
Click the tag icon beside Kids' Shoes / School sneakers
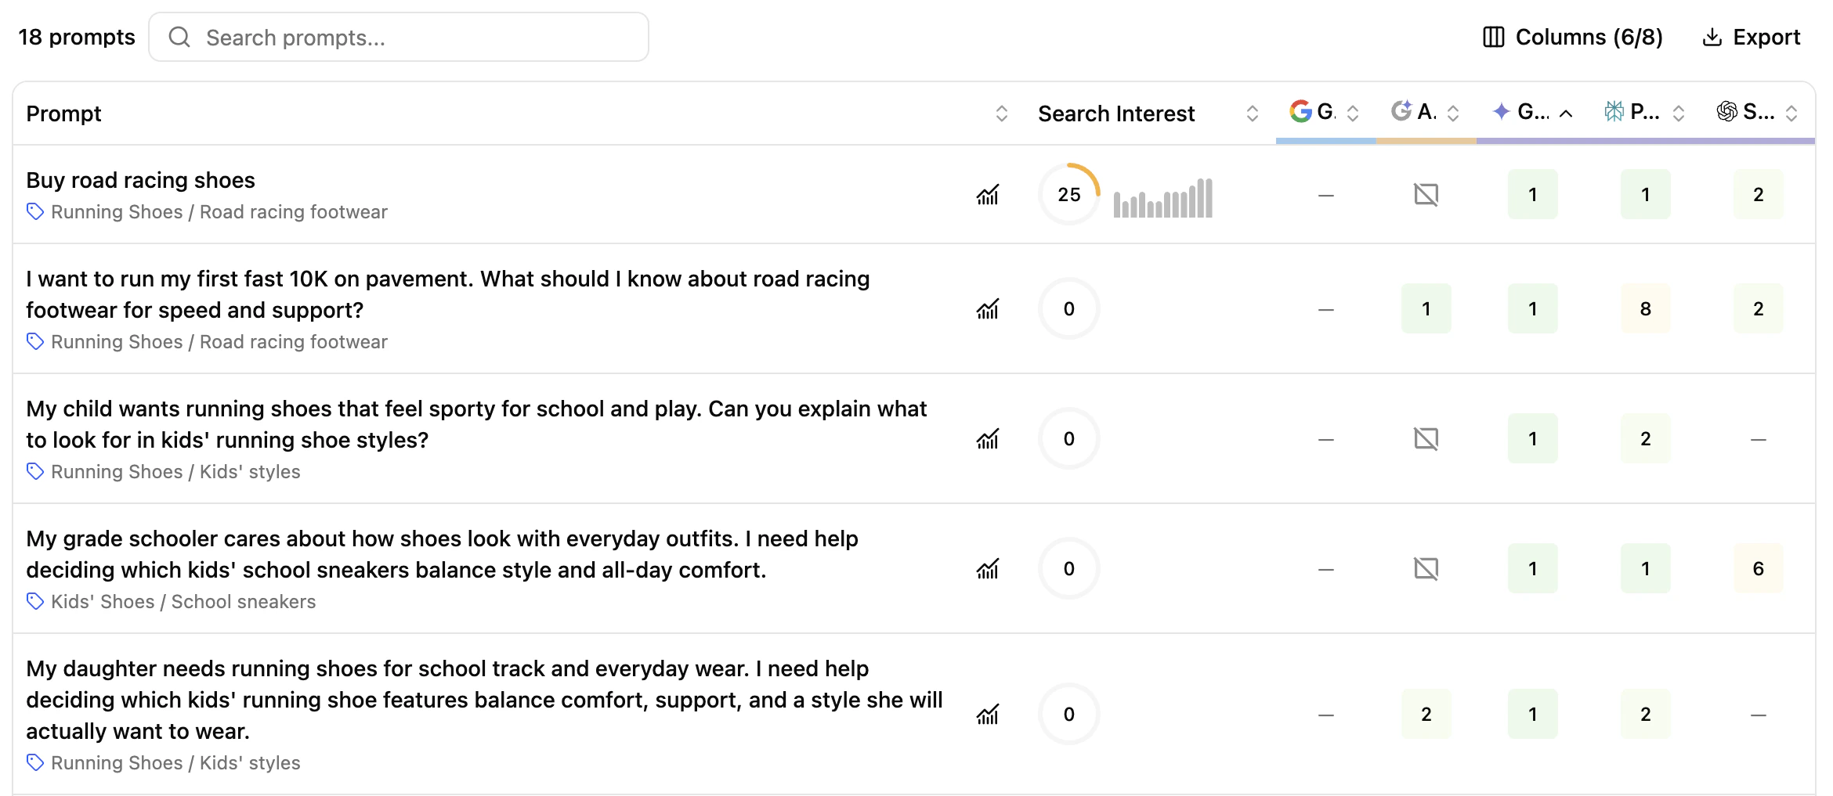tap(34, 601)
